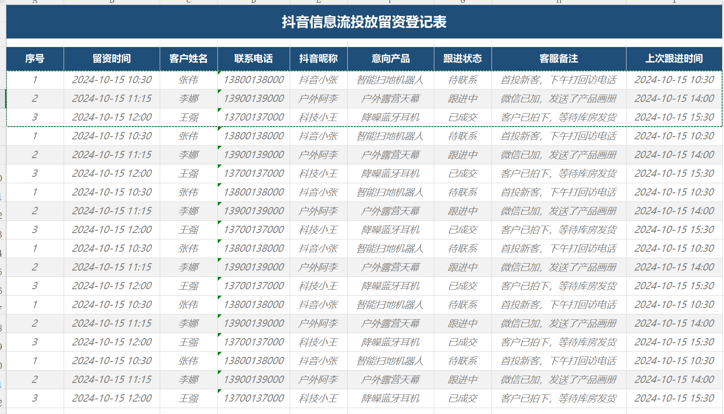Click 李娜 name cell inside dashed selection

[x=189, y=99]
